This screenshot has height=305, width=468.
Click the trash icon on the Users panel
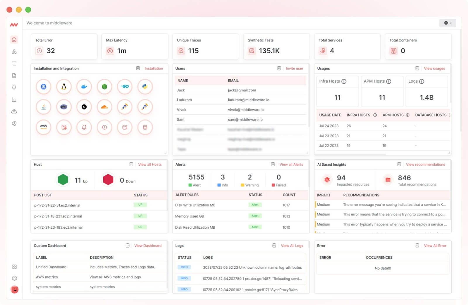pos(279,68)
